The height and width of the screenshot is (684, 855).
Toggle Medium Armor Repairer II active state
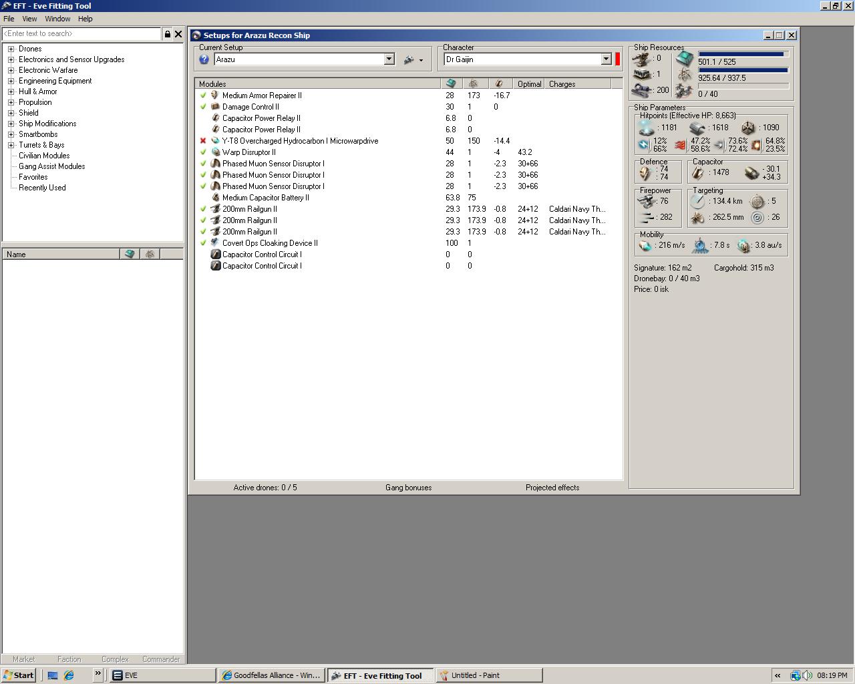(203, 96)
